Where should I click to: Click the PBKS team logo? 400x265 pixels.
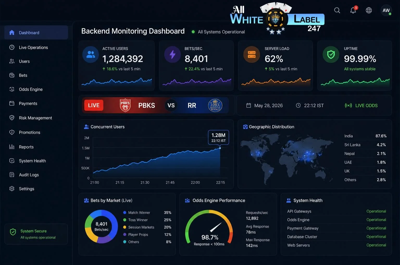(125, 105)
